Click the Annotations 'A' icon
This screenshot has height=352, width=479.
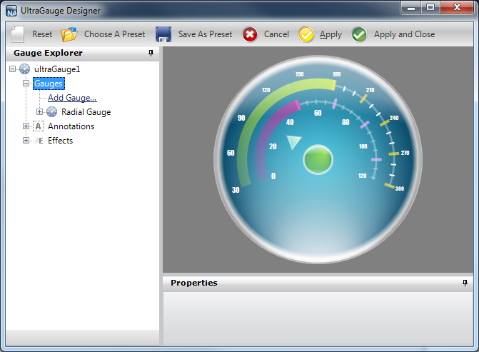tap(38, 126)
